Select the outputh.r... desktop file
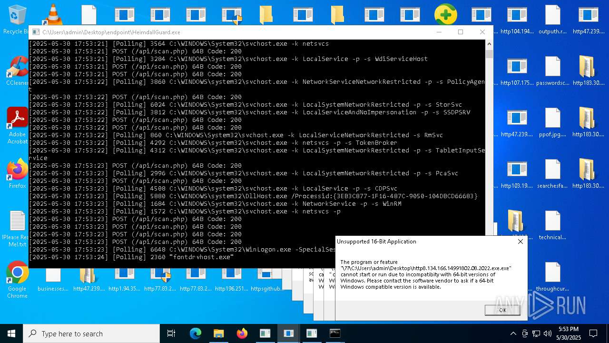Screen dimensions: 609x343 552,20
